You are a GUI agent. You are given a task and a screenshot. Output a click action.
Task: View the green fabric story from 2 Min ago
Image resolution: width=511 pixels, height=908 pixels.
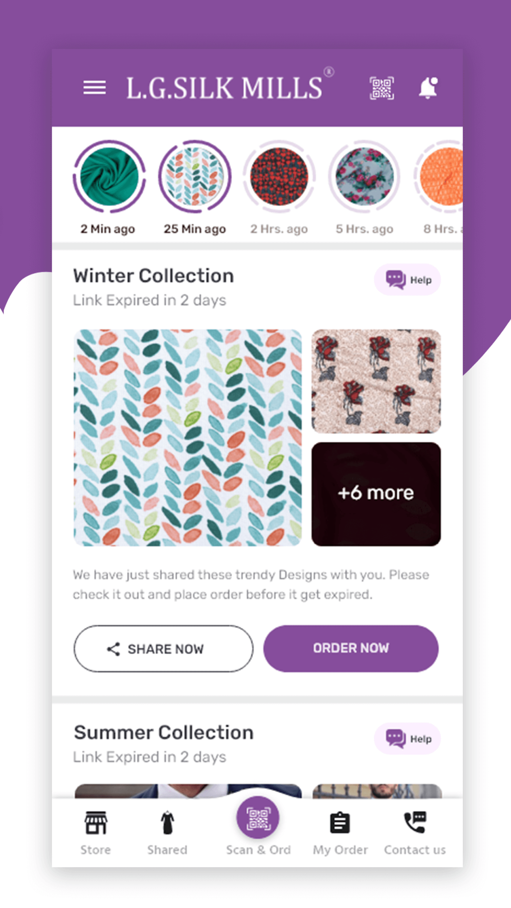pyautogui.click(x=109, y=176)
